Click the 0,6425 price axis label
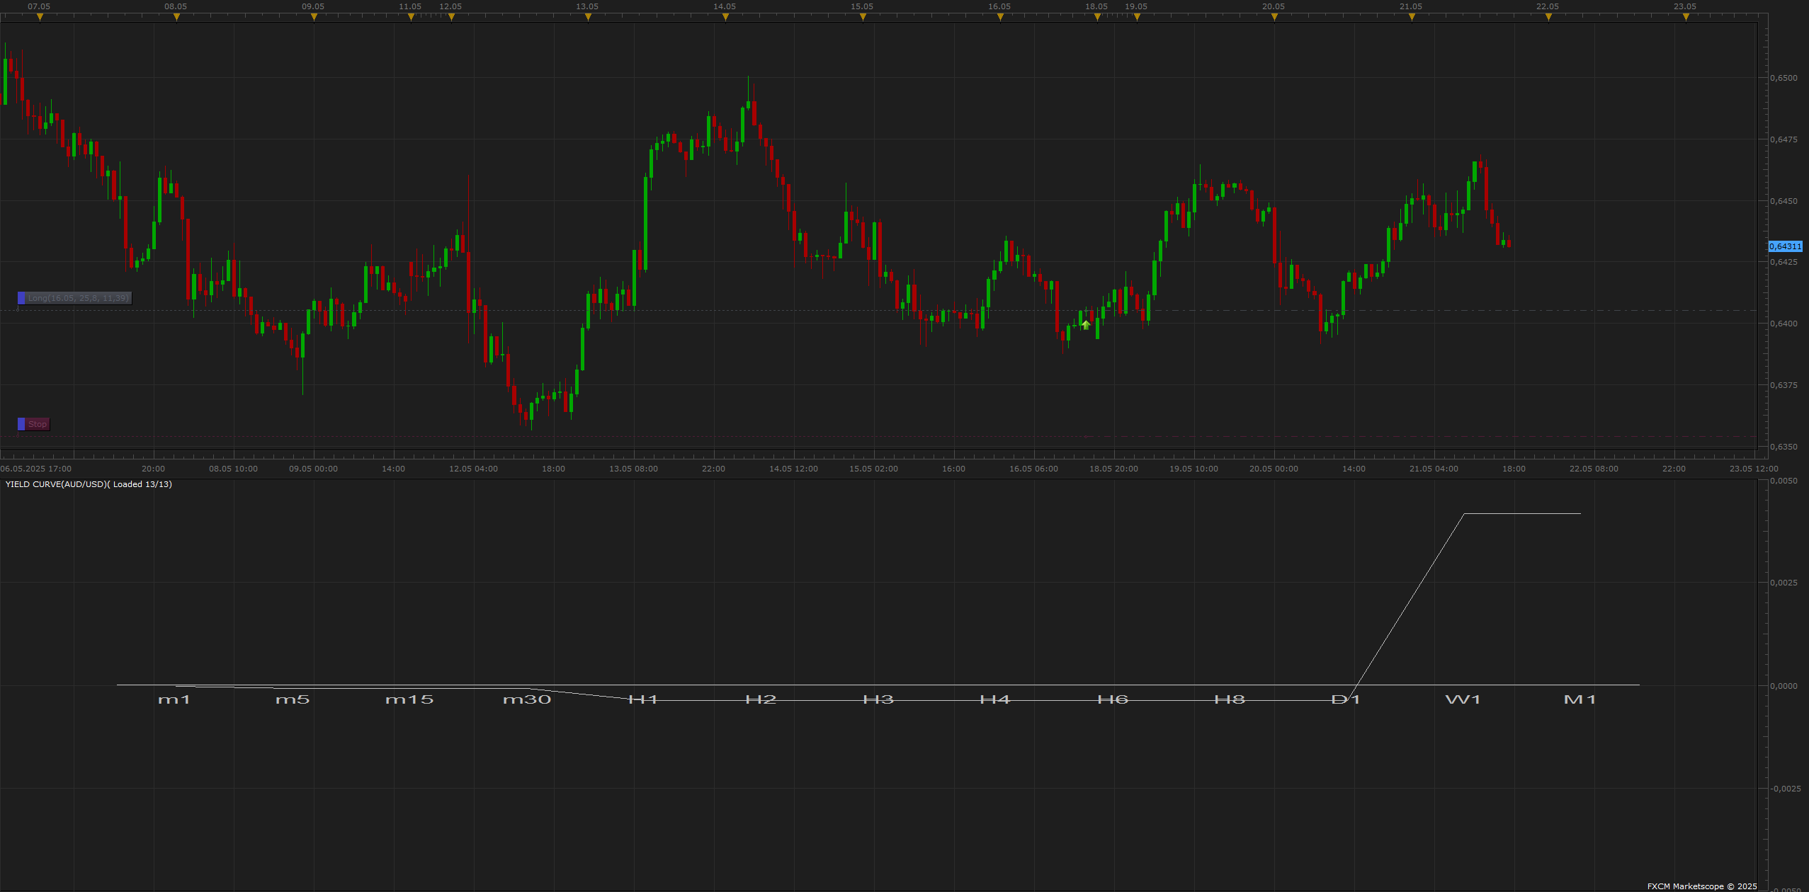The image size is (1809, 892). coord(1784,262)
